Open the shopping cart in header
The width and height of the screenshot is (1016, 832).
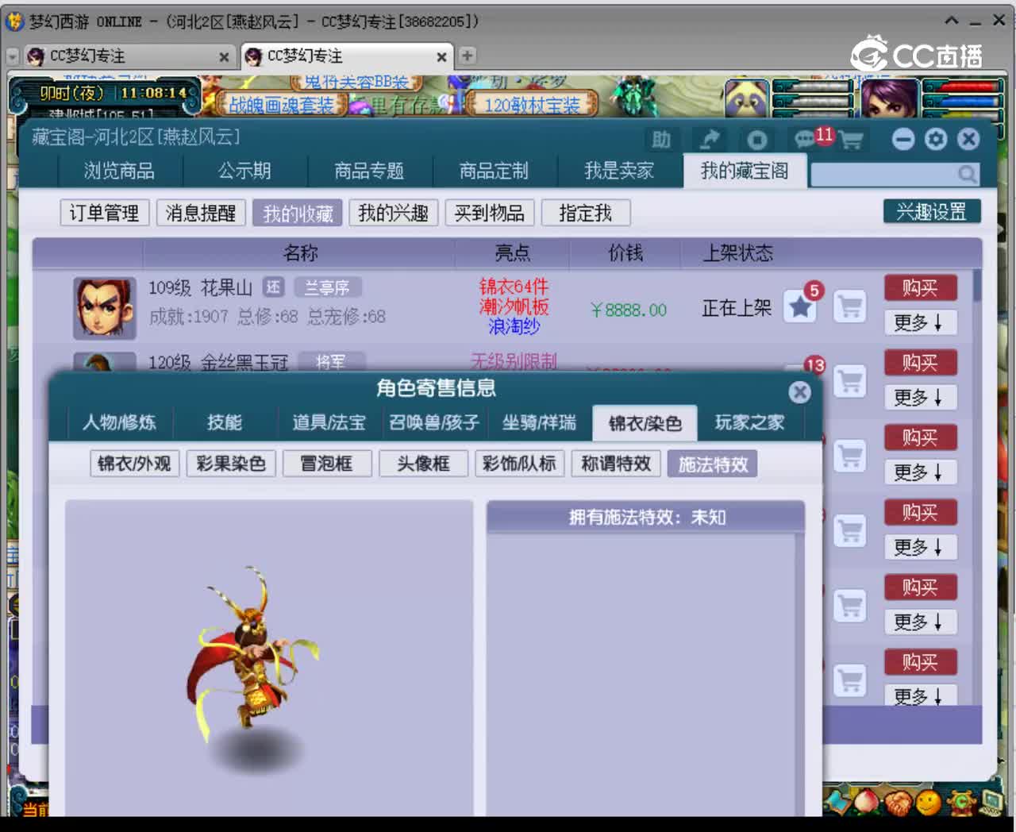pos(851,141)
